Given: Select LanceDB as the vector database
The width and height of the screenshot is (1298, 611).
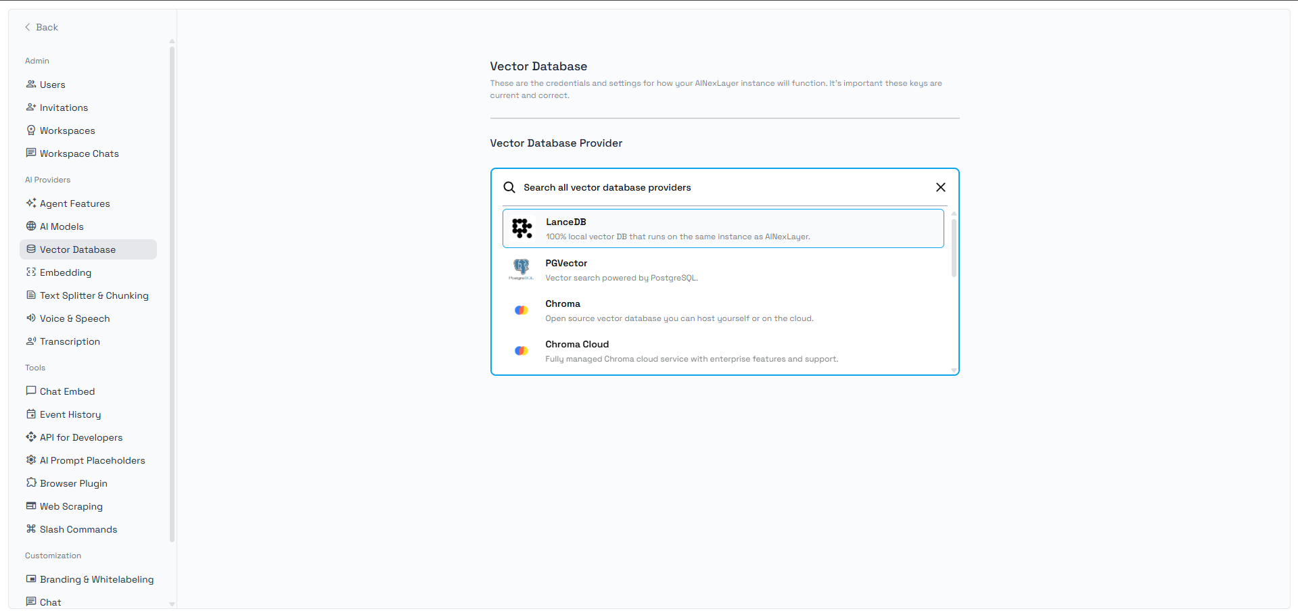Looking at the screenshot, I should [722, 228].
